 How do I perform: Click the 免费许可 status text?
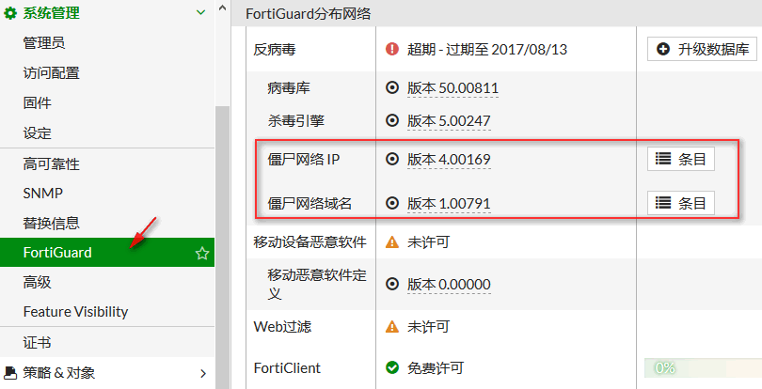pyautogui.click(x=436, y=368)
